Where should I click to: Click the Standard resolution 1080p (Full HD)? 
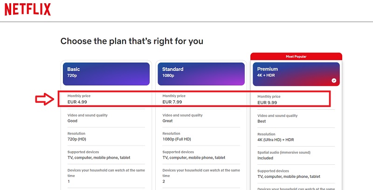tap(177, 139)
